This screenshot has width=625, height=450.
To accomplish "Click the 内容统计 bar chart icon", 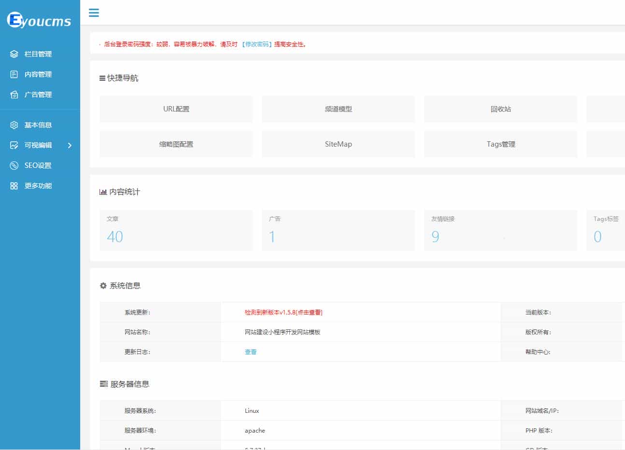I will [x=103, y=192].
